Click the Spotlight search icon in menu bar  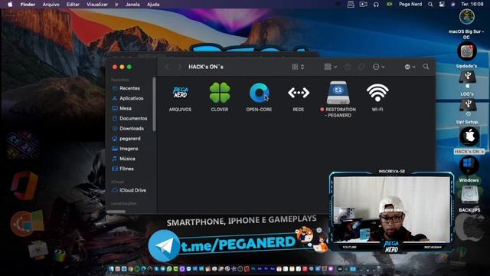(x=430, y=5)
